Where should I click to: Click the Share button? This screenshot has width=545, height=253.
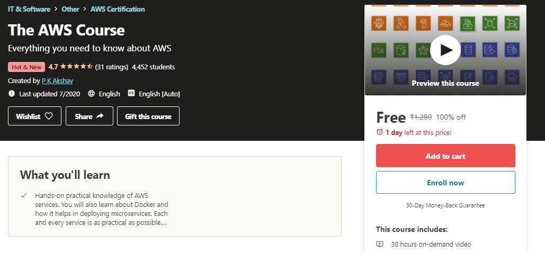[x=90, y=116]
